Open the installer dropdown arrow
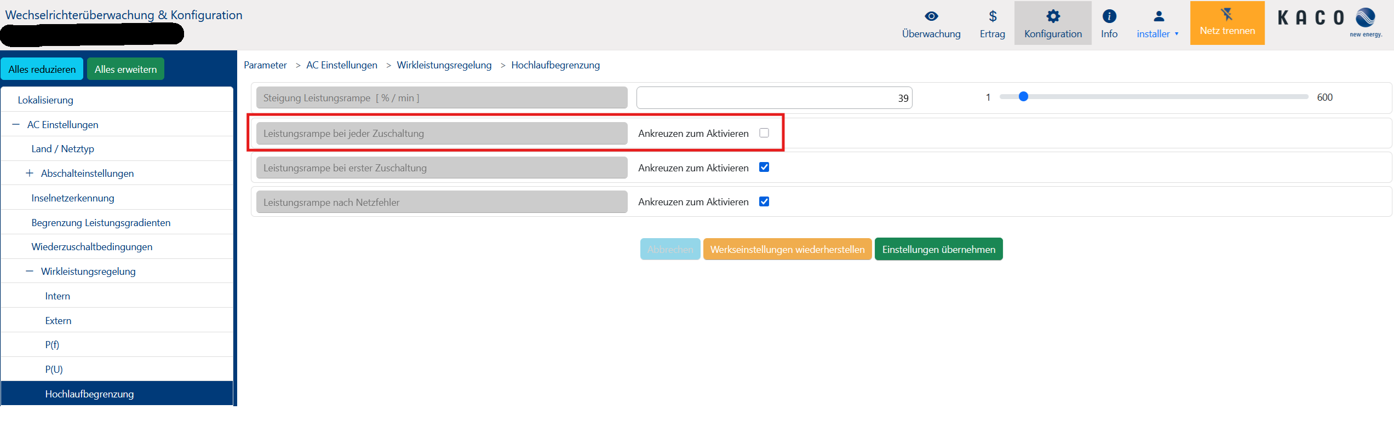1394x427 pixels. (1177, 34)
